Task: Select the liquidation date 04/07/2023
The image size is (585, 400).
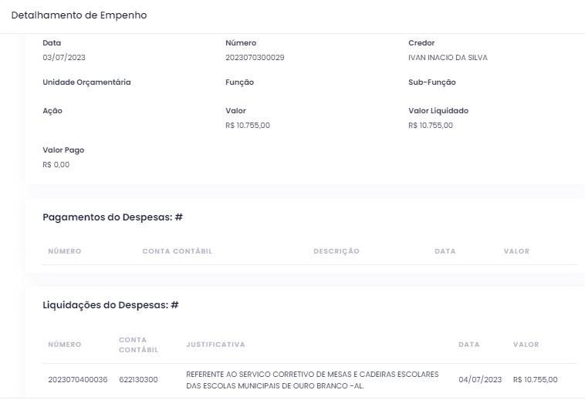Action: (480, 380)
